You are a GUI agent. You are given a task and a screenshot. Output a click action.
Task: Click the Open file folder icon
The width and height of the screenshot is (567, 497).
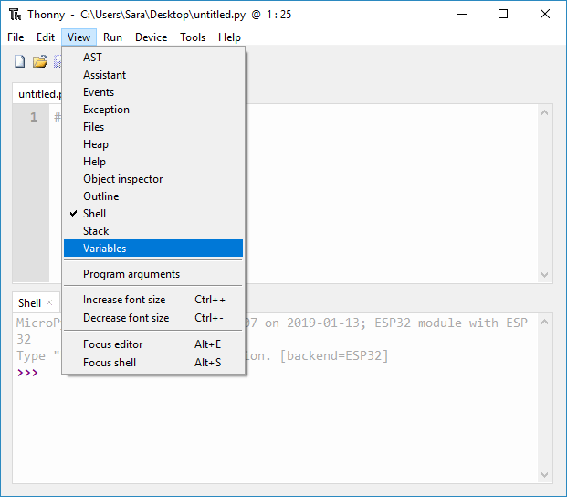pos(39,61)
